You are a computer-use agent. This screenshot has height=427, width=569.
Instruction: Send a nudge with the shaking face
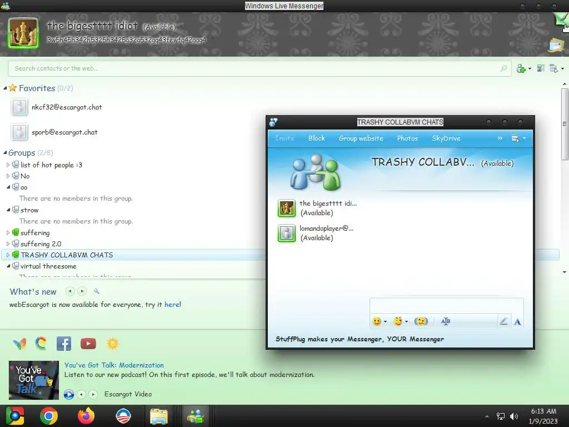[x=421, y=321]
